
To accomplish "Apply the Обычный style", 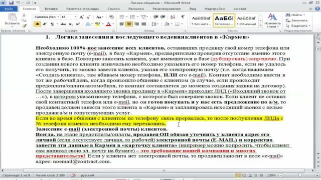I will 246,20.
